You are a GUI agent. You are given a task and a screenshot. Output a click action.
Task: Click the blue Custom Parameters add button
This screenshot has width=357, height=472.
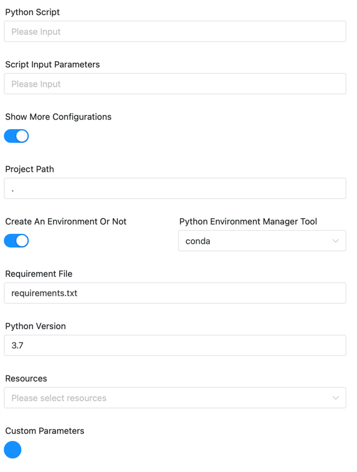(12, 450)
